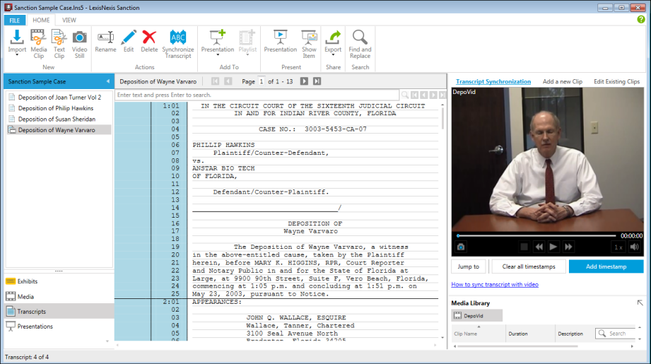Image resolution: width=651 pixels, height=364 pixels.
Task: Switch to Edit Existing Clips tab
Action: tap(616, 82)
